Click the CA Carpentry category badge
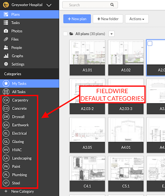Viewport: 165px width, 196px height. (x=6, y=100)
